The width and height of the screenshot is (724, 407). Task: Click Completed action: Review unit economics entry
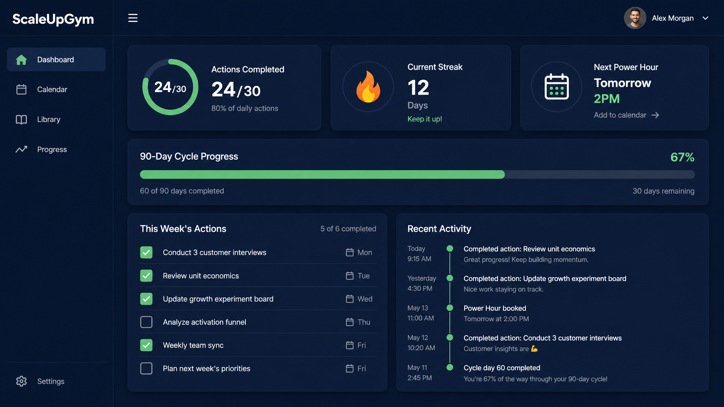tap(529, 249)
